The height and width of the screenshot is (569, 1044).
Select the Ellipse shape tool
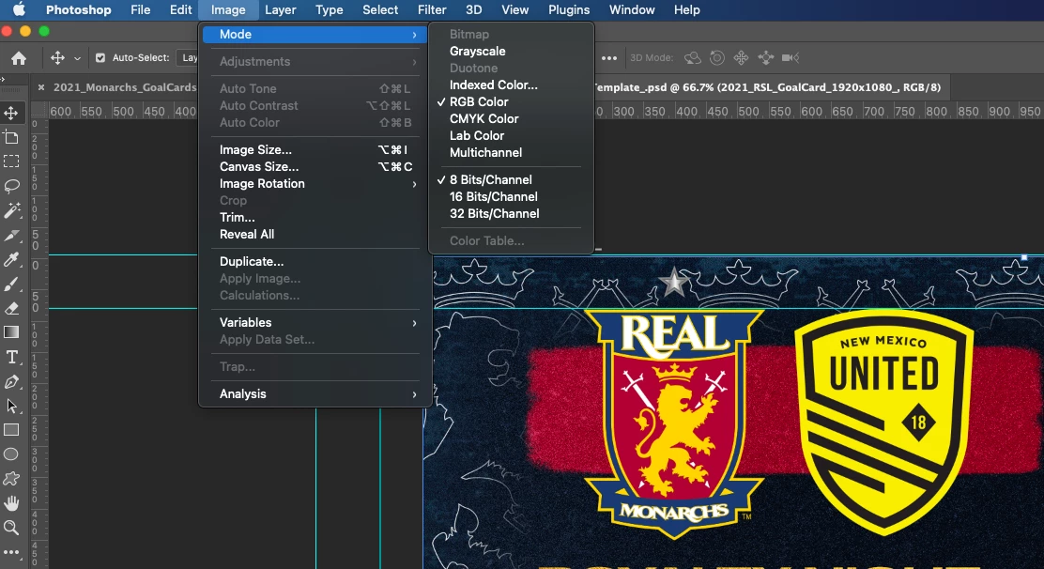tap(11, 454)
